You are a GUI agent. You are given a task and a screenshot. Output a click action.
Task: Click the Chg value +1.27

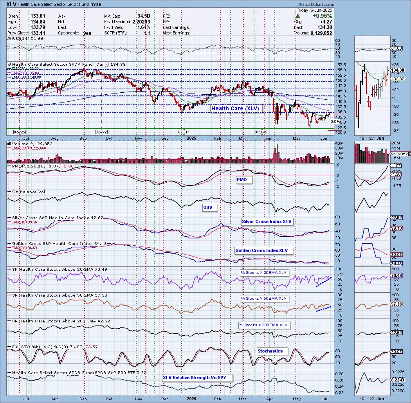pyautogui.click(x=326, y=22)
